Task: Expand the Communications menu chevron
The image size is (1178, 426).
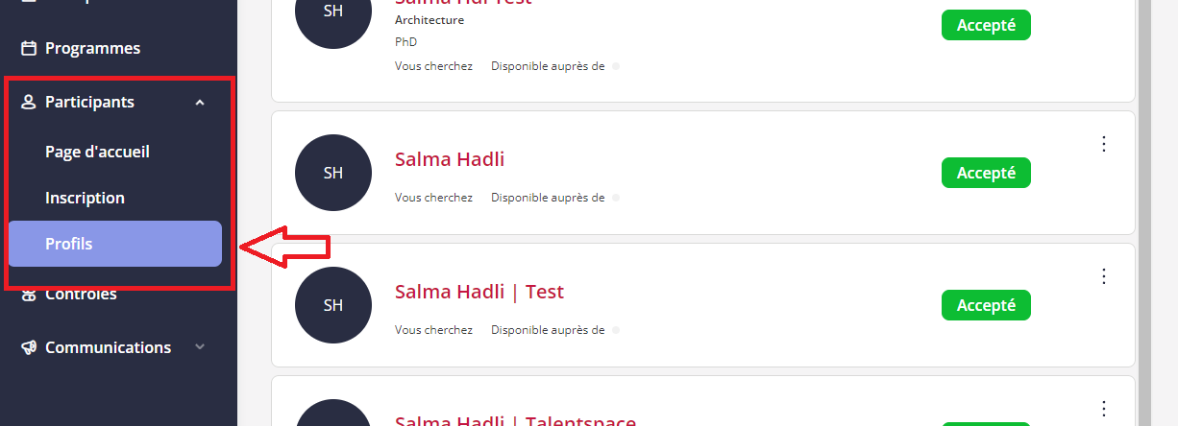Action: (x=200, y=347)
